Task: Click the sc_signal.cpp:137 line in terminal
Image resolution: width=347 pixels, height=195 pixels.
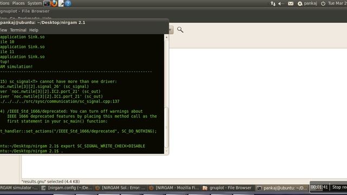Action: click(60, 101)
